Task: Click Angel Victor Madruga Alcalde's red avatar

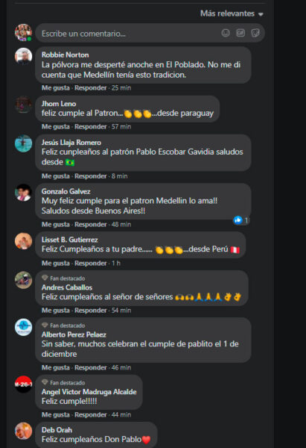Action: tap(23, 385)
